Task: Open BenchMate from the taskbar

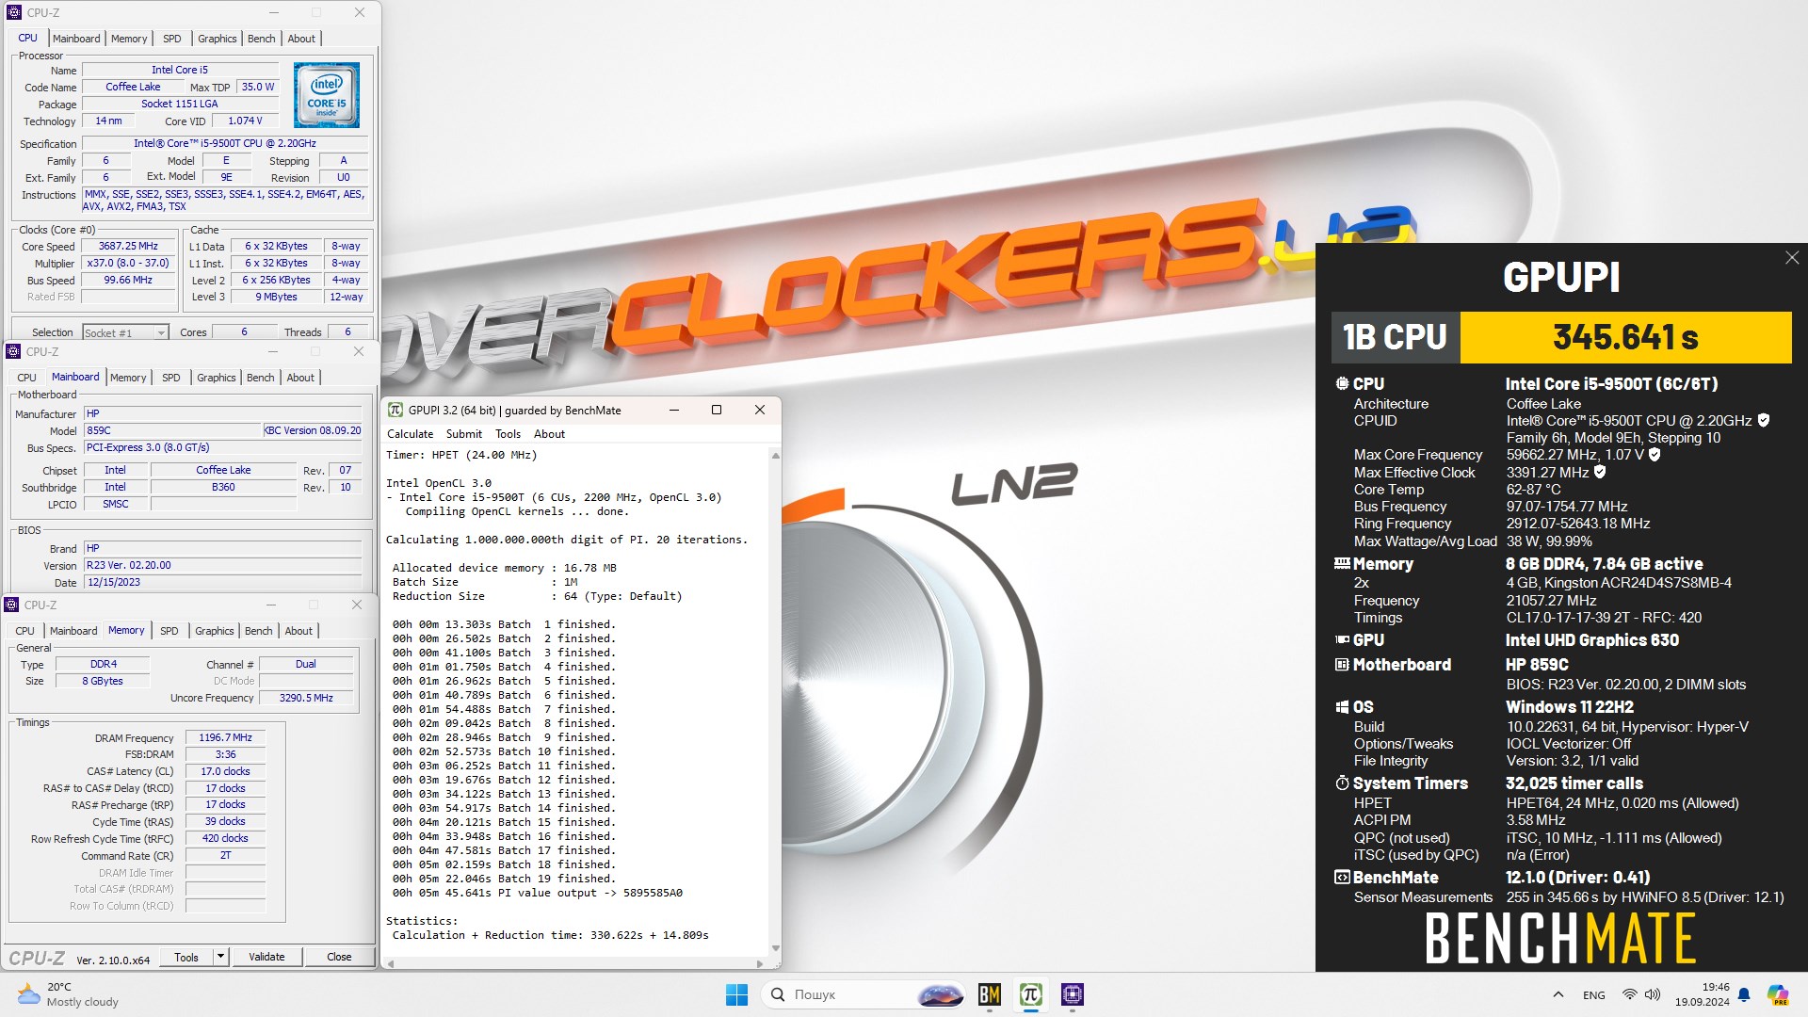Action: coord(990,994)
